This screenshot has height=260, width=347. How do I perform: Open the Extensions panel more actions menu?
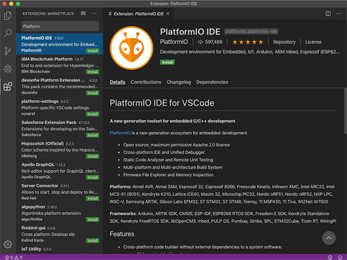tap(94, 12)
